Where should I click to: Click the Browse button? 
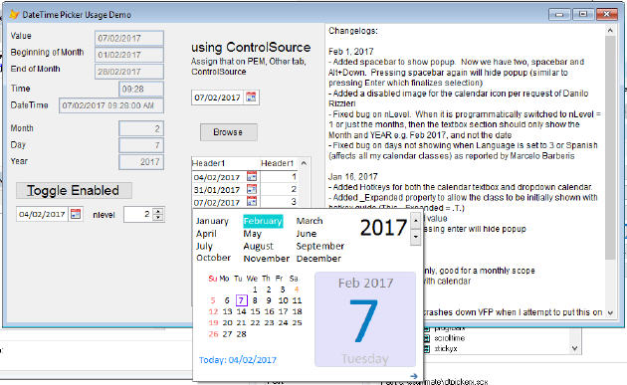pos(228,132)
